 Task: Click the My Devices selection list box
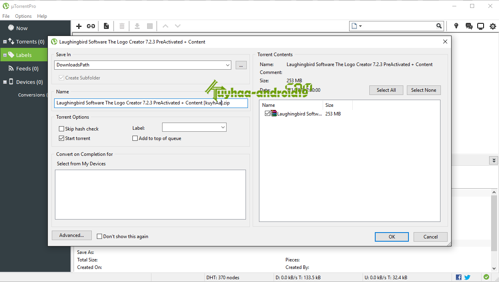pos(150,195)
